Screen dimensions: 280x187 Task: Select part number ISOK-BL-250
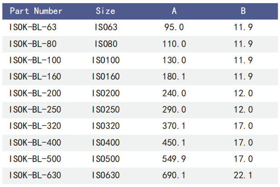[35, 110]
